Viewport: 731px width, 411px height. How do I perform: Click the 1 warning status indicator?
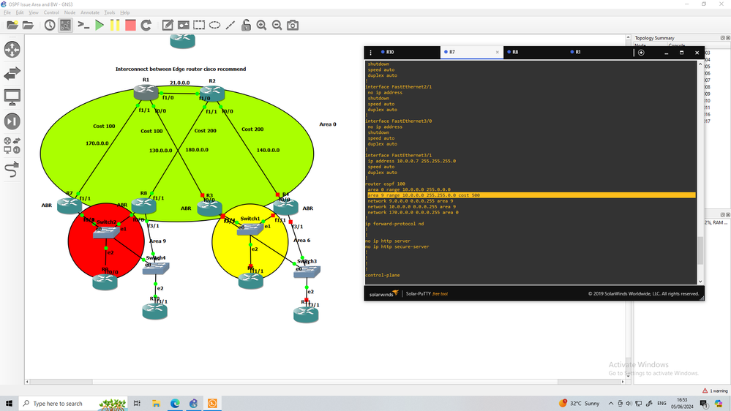click(x=715, y=391)
